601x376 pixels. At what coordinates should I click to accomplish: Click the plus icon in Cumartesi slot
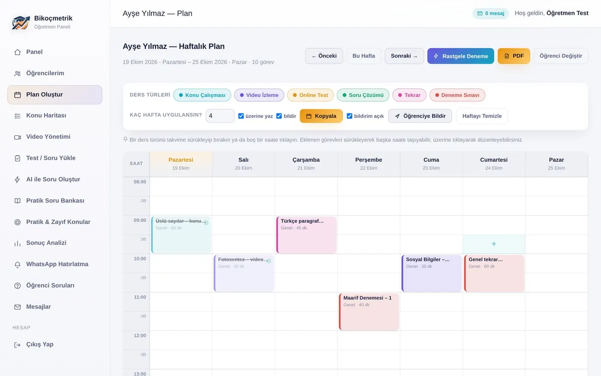[x=494, y=244]
